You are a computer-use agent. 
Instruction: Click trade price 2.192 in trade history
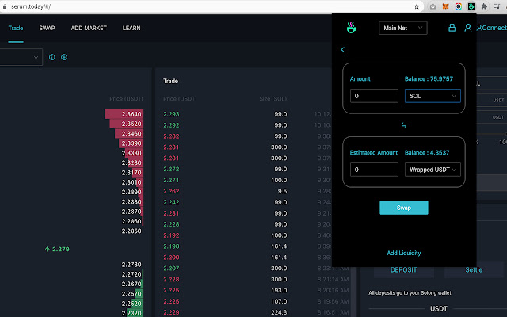click(x=171, y=235)
